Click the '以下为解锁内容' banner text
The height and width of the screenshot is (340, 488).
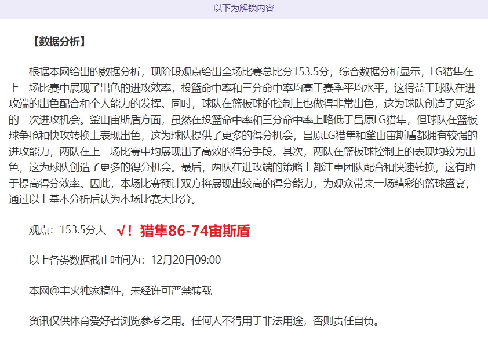pos(243,8)
